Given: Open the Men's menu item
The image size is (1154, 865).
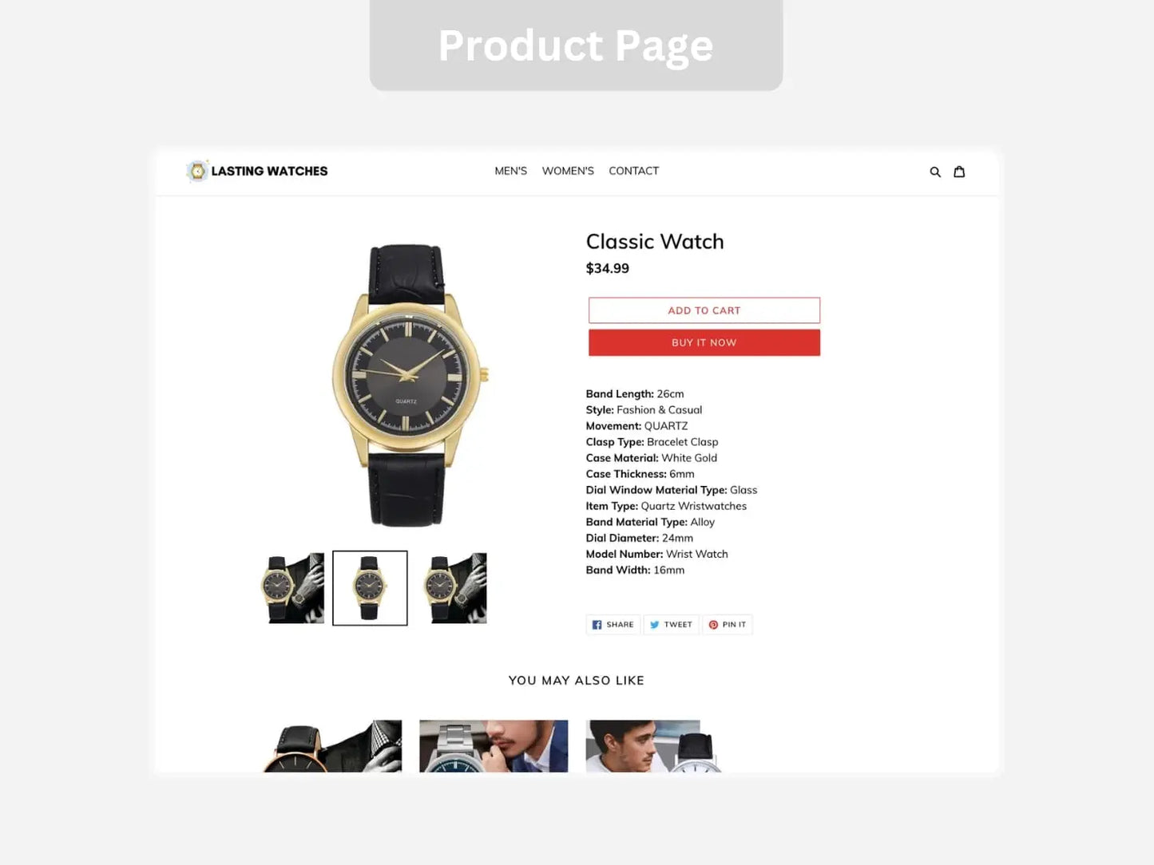Looking at the screenshot, I should pyautogui.click(x=511, y=171).
